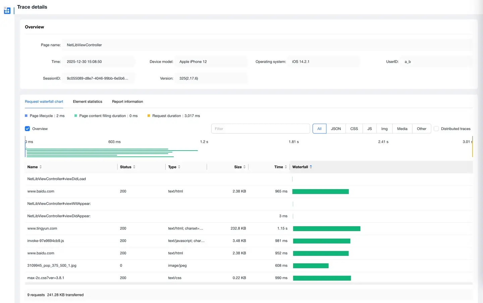Image resolution: width=483 pixels, height=303 pixels.
Task: Click the blue Page lifecycle legend swatch
Action: point(26,116)
